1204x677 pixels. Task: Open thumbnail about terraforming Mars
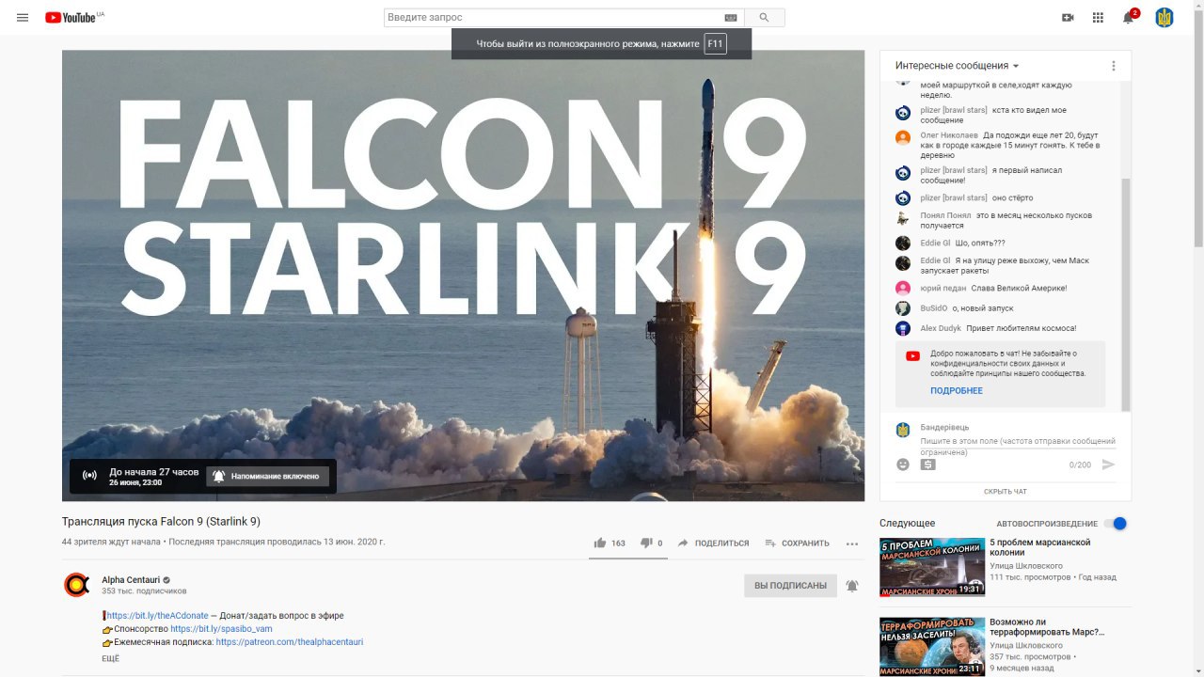click(x=932, y=647)
